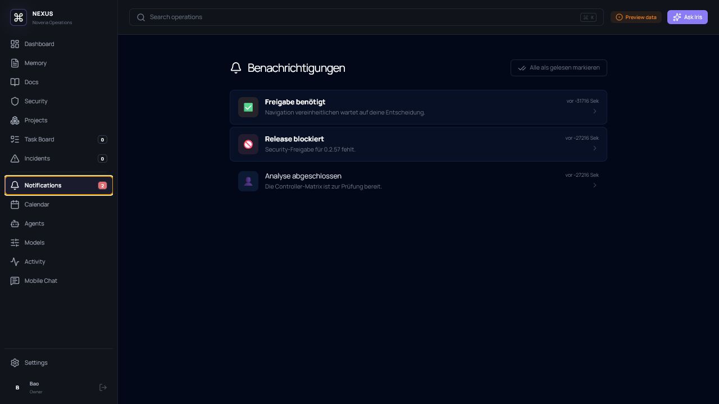Click the Incidents count badge
The image size is (719, 404).
click(x=102, y=158)
